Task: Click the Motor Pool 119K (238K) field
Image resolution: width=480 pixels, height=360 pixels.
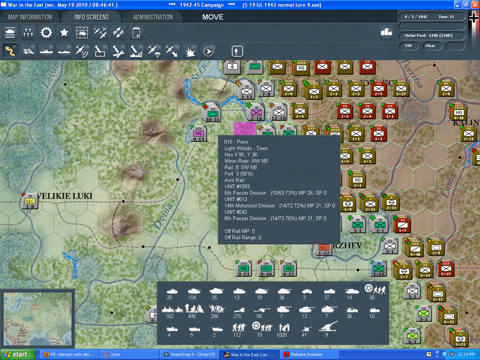Action: [432, 36]
